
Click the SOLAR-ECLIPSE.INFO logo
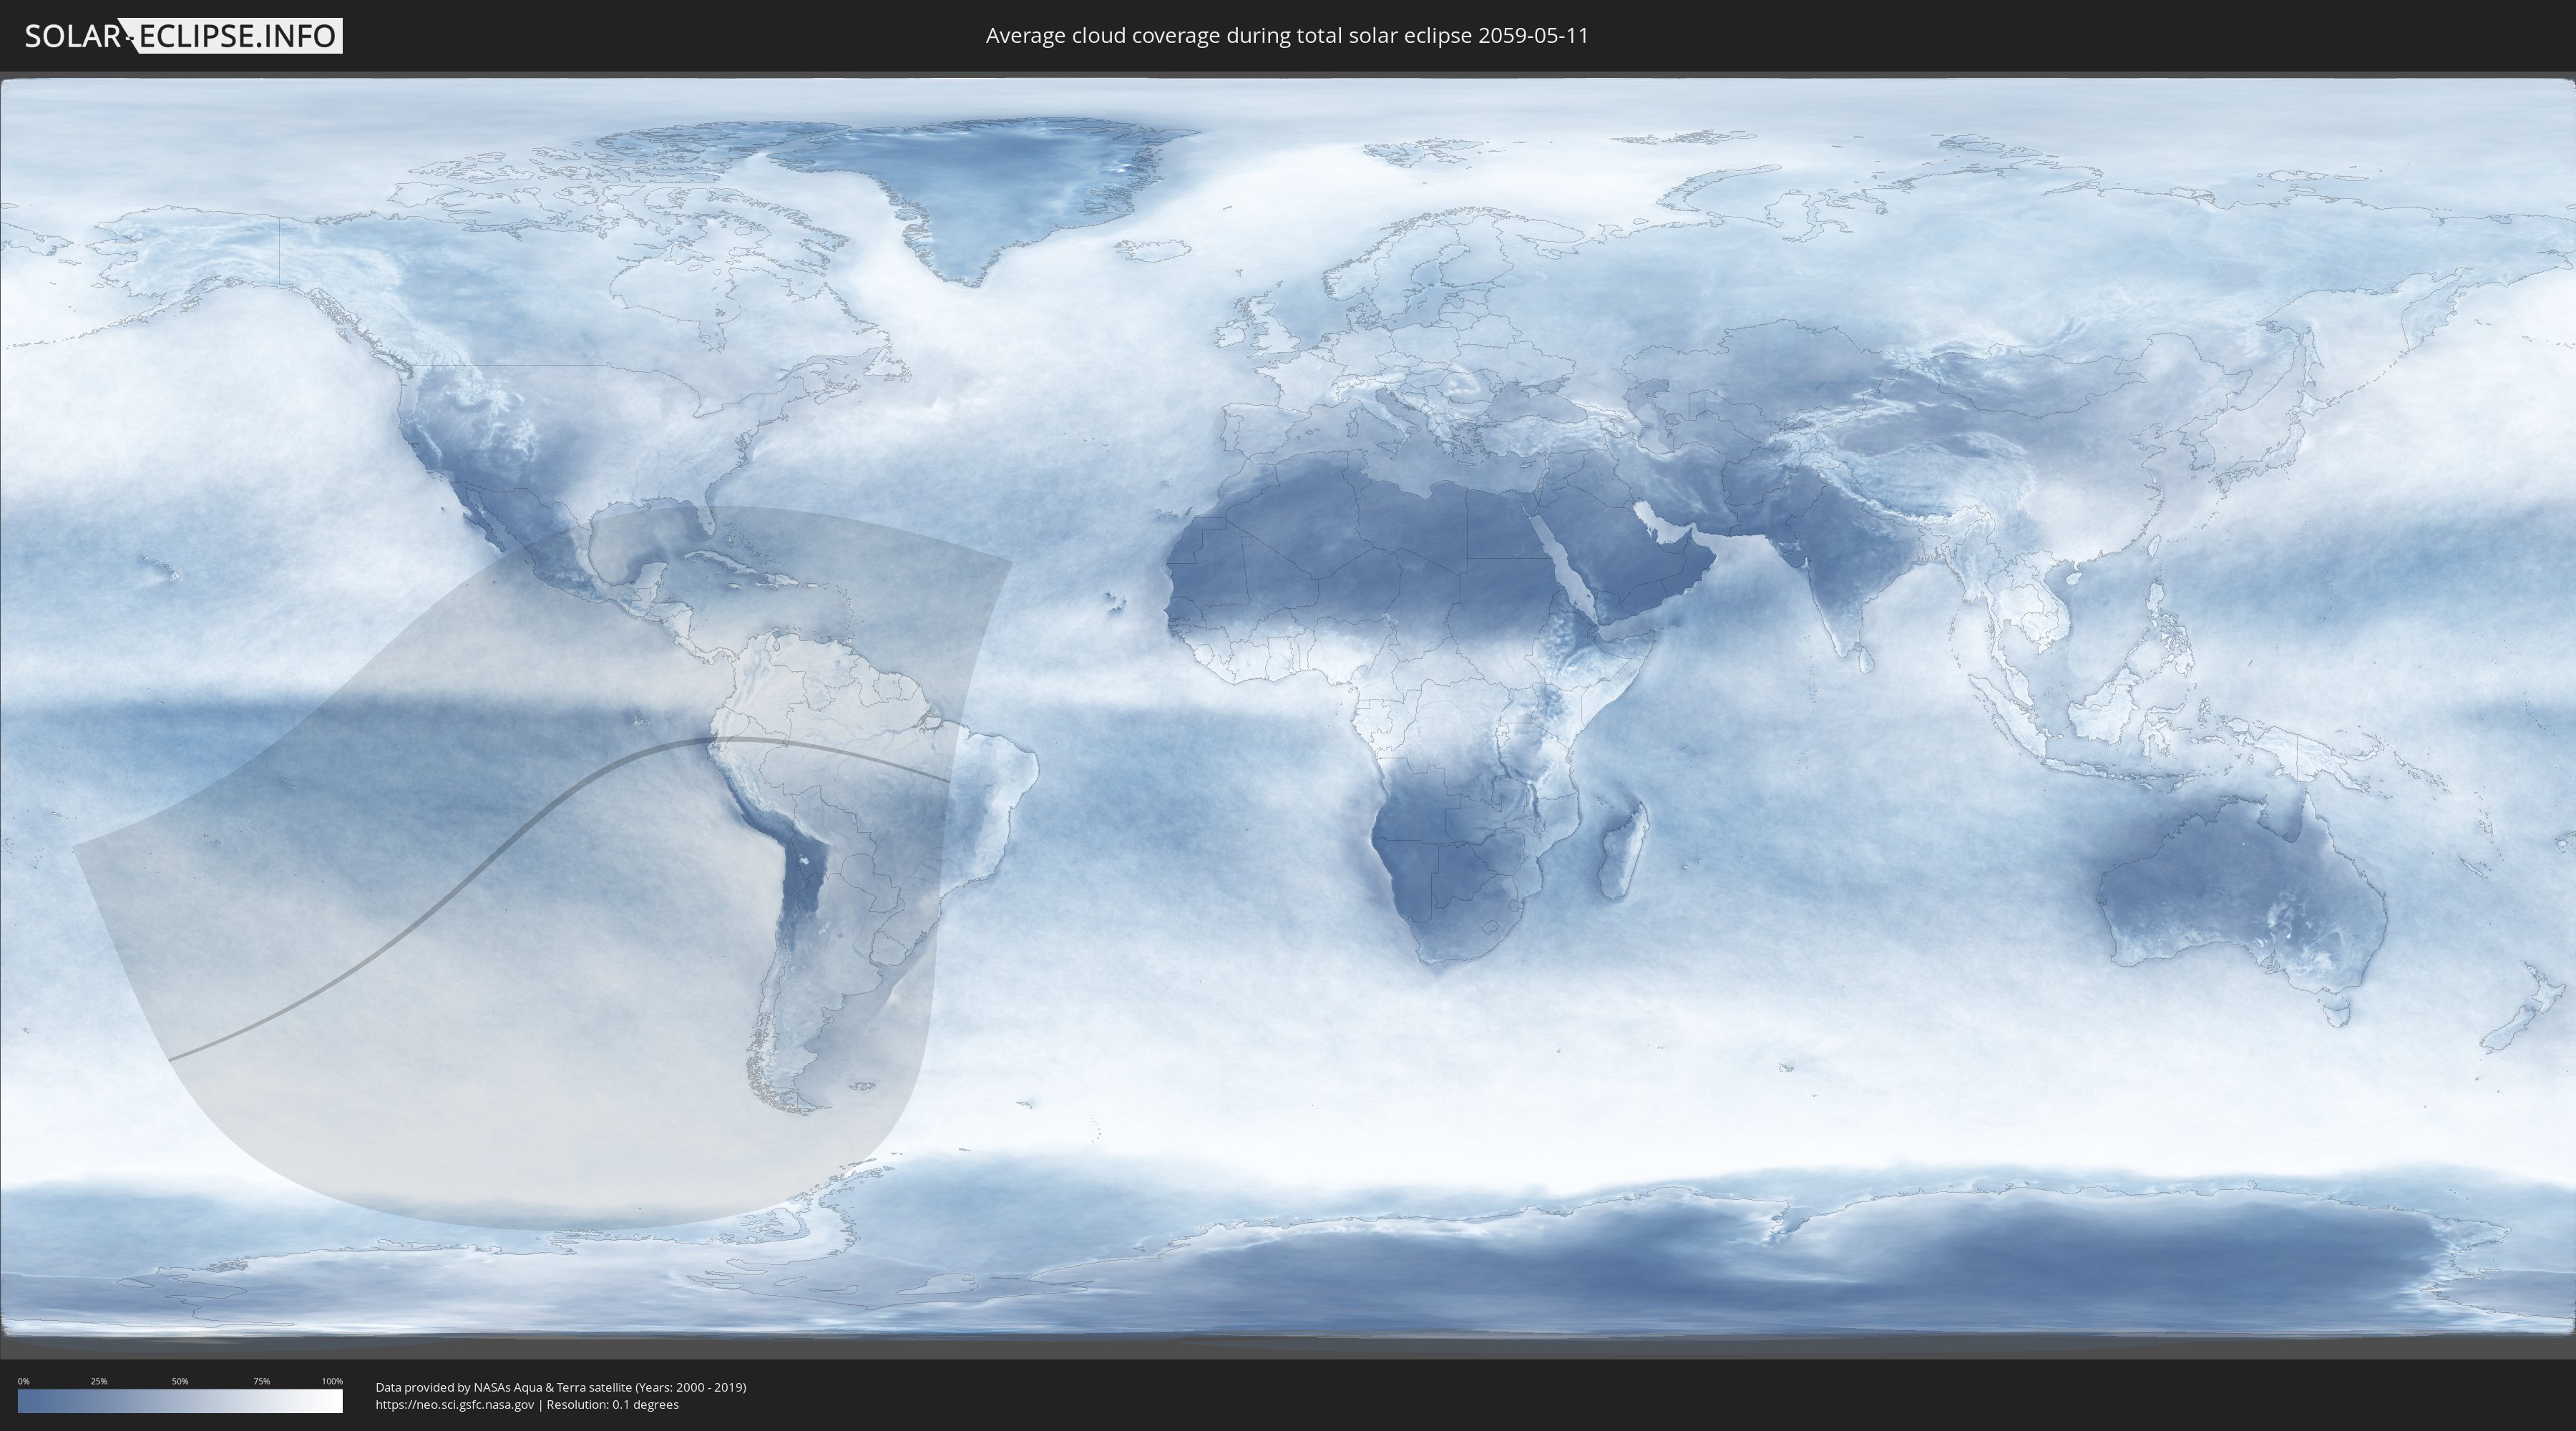(x=183, y=36)
